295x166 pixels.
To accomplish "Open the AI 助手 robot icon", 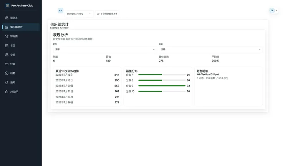I will coord(7,92).
